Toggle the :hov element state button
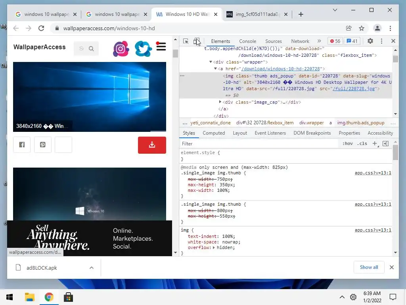The image size is (406, 305). [x=347, y=143]
